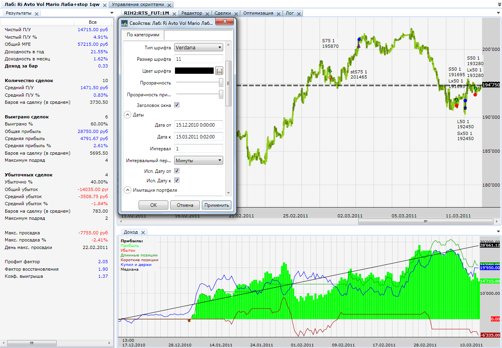Close the Управление скриптами tab
The height and width of the screenshot is (348, 502).
169,5
